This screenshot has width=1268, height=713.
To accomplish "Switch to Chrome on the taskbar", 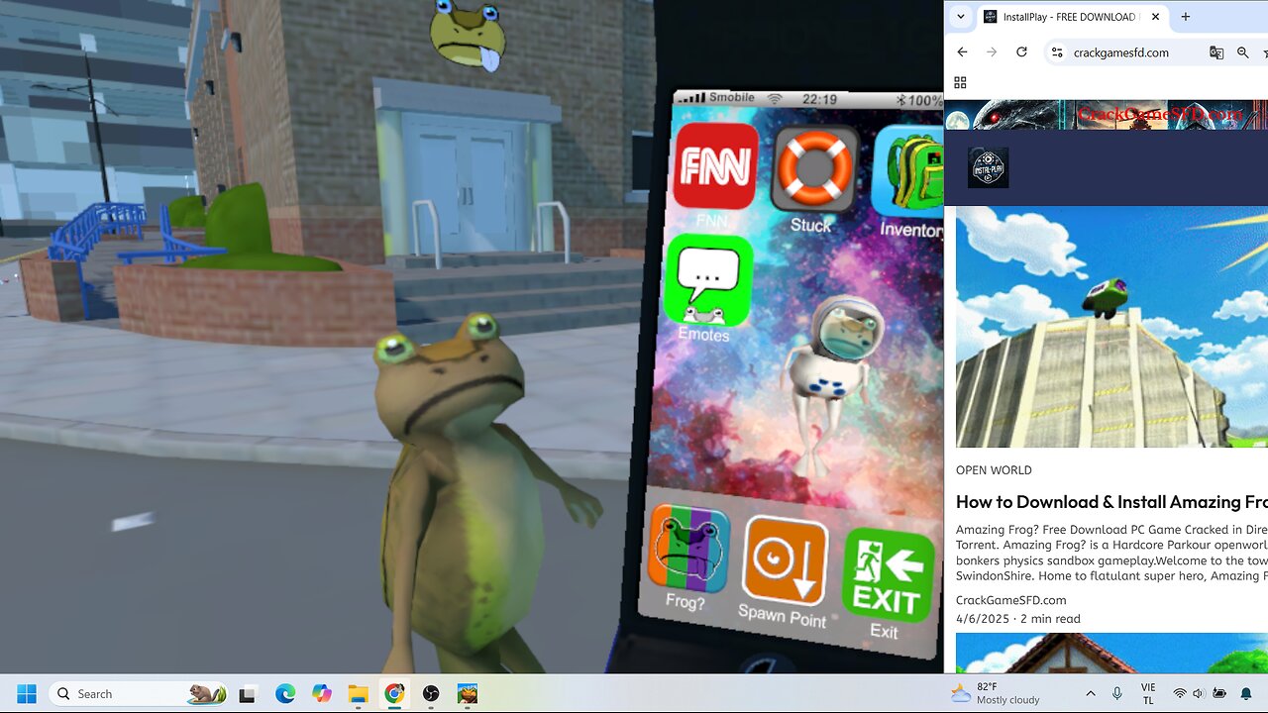I will pos(394,694).
